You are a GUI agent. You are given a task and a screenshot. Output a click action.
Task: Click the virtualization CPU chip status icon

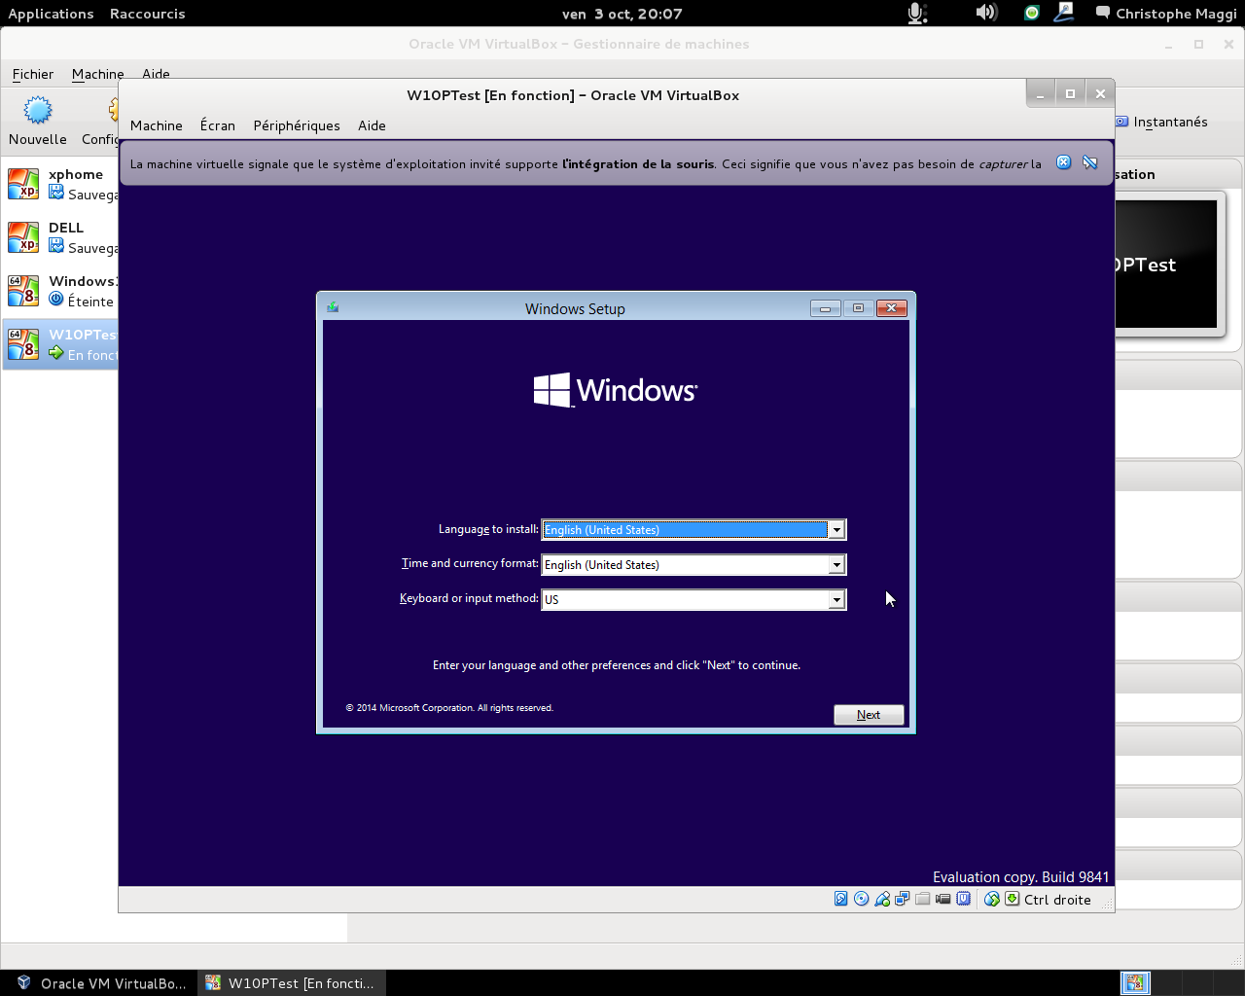tap(963, 899)
